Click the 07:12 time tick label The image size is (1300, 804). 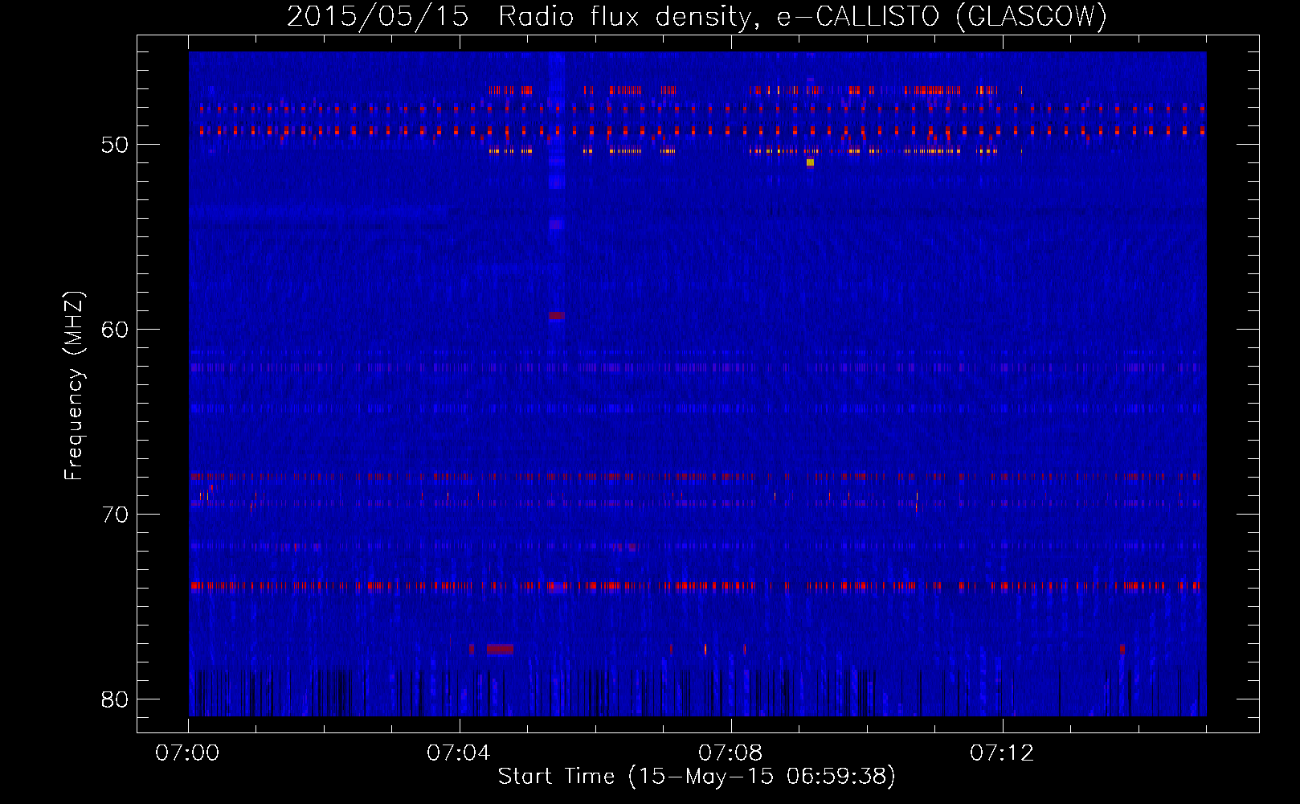1002,753
